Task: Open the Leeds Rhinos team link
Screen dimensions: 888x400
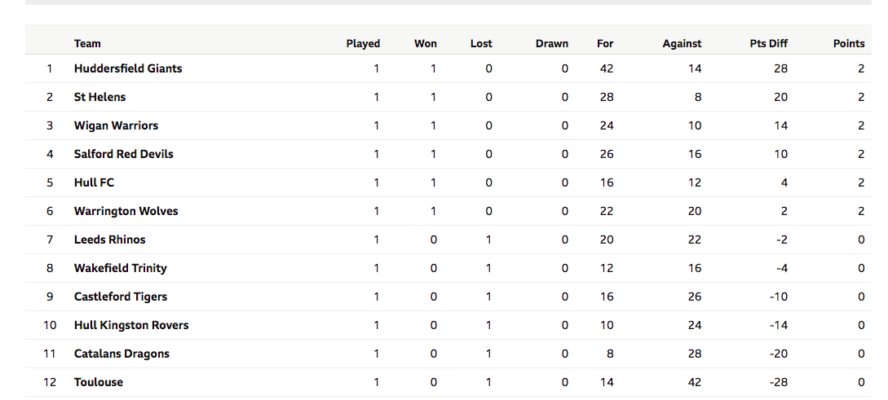Action: (109, 240)
